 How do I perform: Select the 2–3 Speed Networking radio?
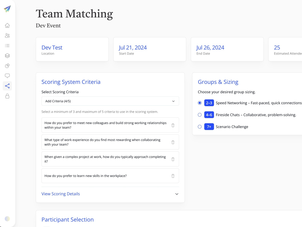(x=200, y=103)
